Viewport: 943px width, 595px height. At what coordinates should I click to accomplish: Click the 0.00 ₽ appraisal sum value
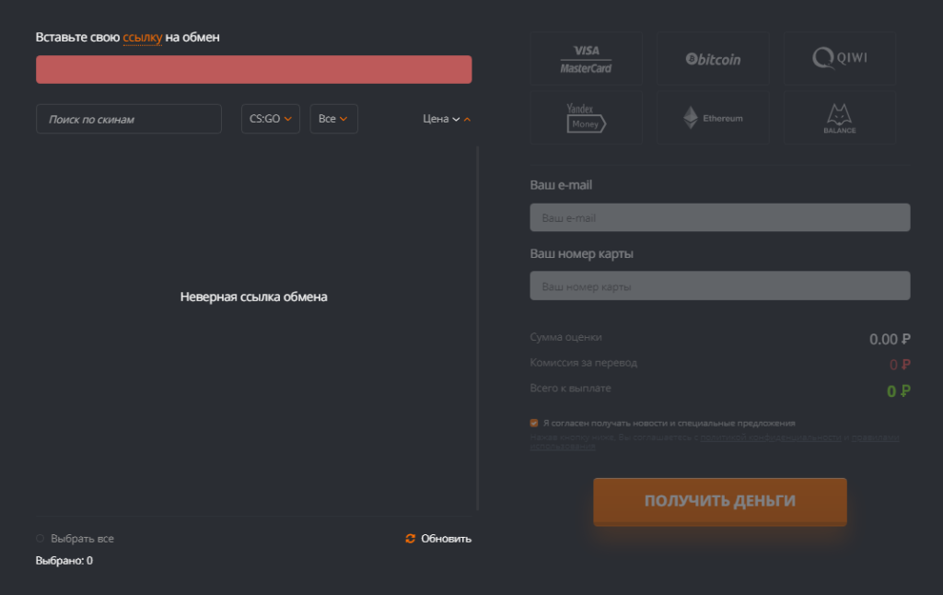[890, 339]
